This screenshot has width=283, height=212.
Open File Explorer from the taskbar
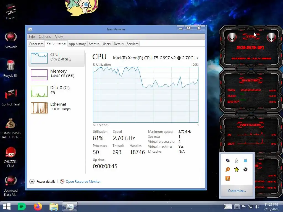54,207
